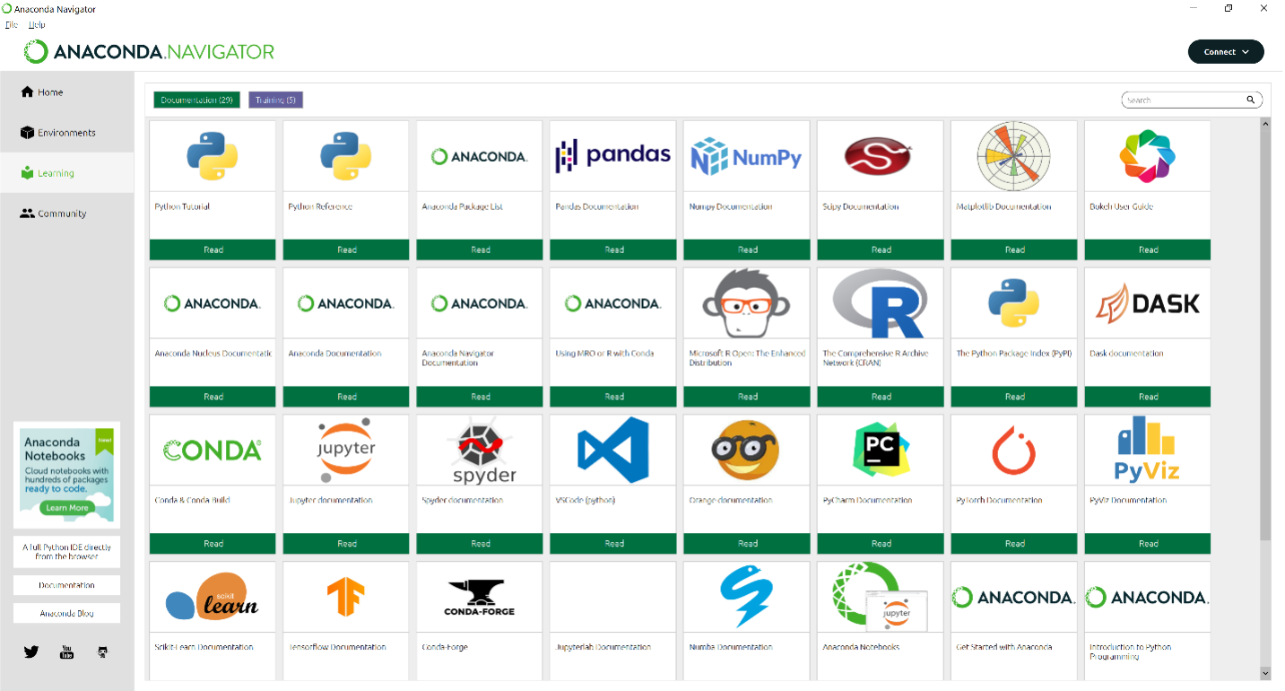Click Read under Dask documentation

click(x=1148, y=397)
